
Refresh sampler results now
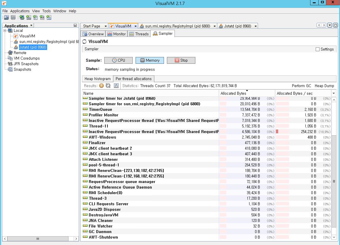108,86
